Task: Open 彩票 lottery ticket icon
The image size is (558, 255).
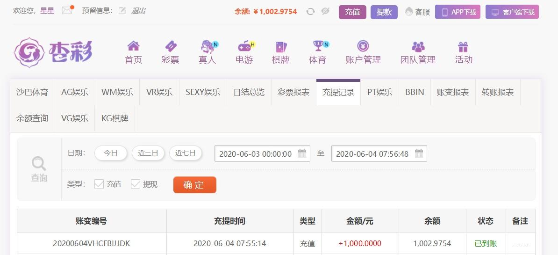Action: coord(171,46)
